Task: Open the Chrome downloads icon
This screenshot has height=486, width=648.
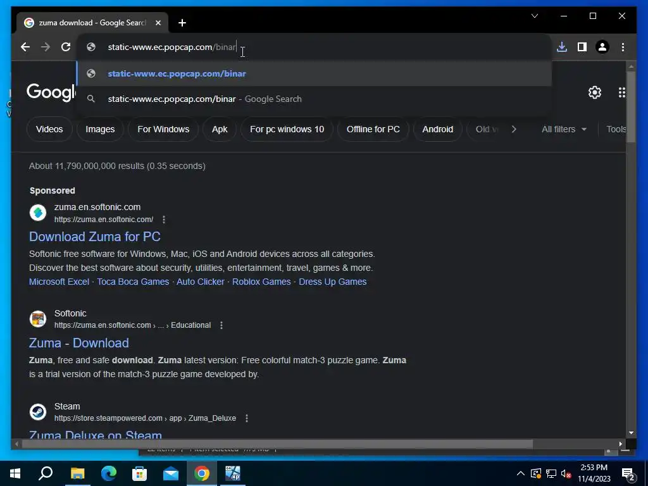Action: [x=562, y=47]
